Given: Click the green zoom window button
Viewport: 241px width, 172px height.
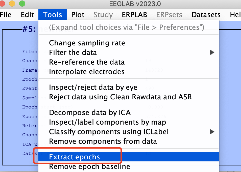Looking at the screenshot, I should [x=22, y=4].
